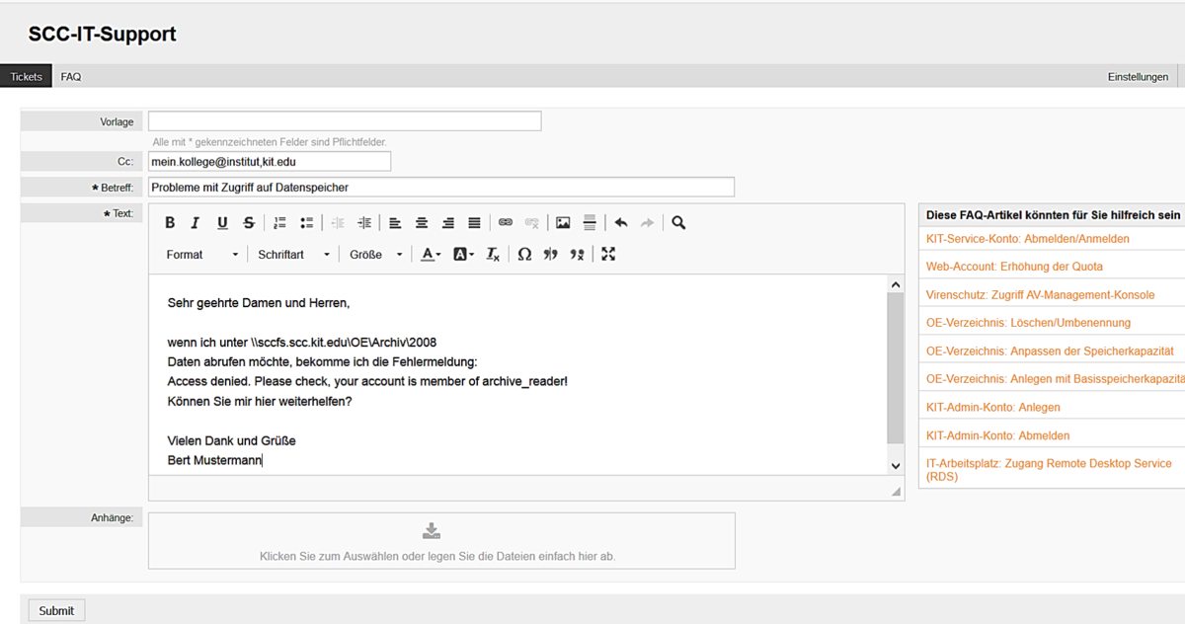The height and width of the screenshot is (624, 1185).
Task: Open the Größe font size dropdown
Action: (x=375, y=255)
